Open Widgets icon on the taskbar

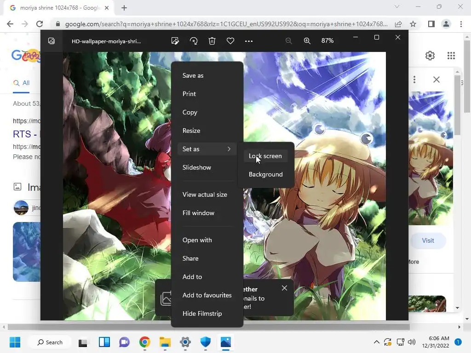click(x=104, y=342)
